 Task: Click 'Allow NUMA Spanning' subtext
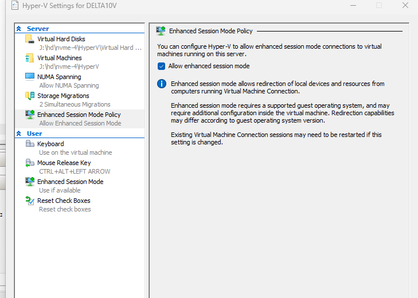[69, 85]
